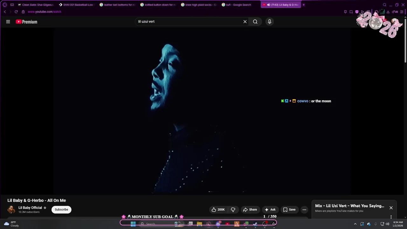Reload the YouTube page
Viewport: 407px width, 229px height.
pyautogui.click(x=16, y=12)
